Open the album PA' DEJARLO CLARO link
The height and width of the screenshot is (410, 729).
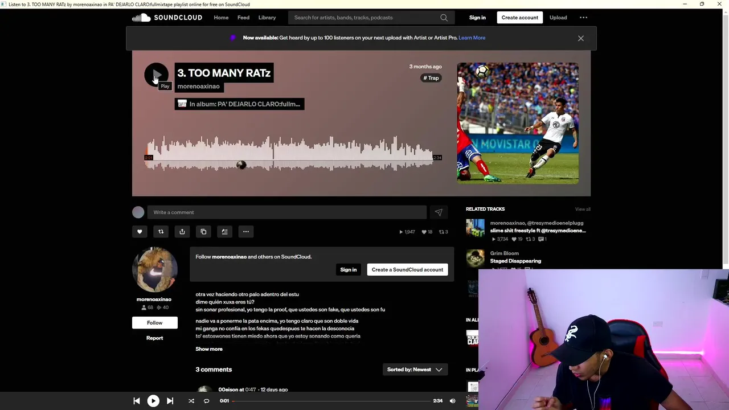click(239, 104)
